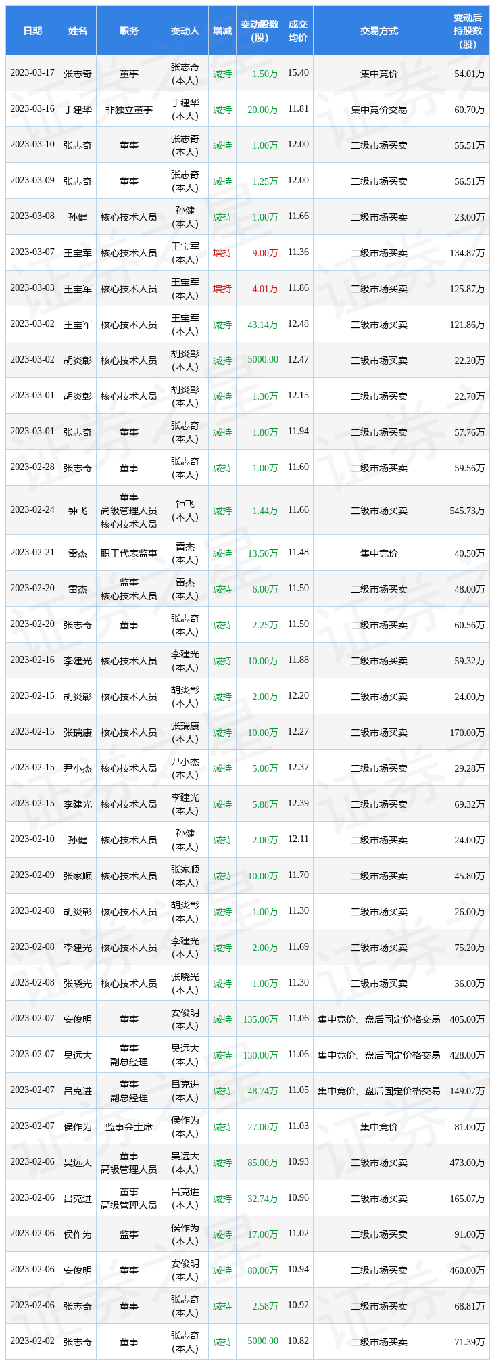The height and width of the screenshot is (1365, 490).
Task: Click the 职务 column header
Action: pos(129,31)
